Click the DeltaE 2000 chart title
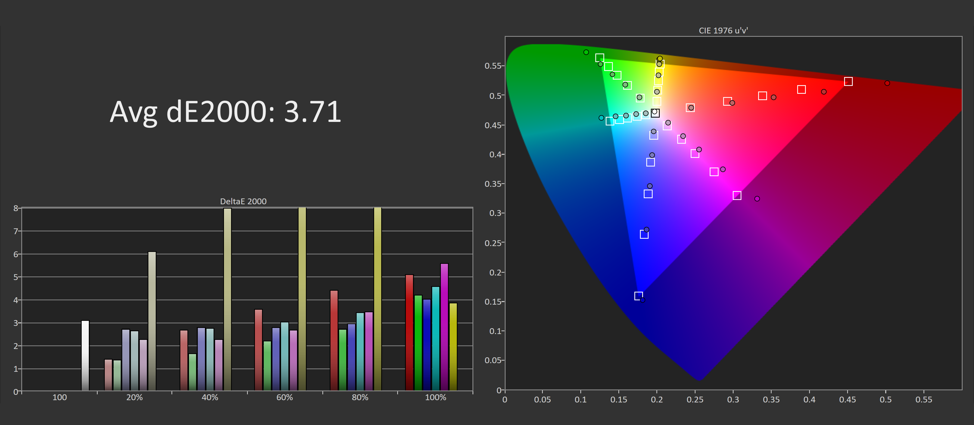This screenshot has height=425, width=974. pos(243,201)
